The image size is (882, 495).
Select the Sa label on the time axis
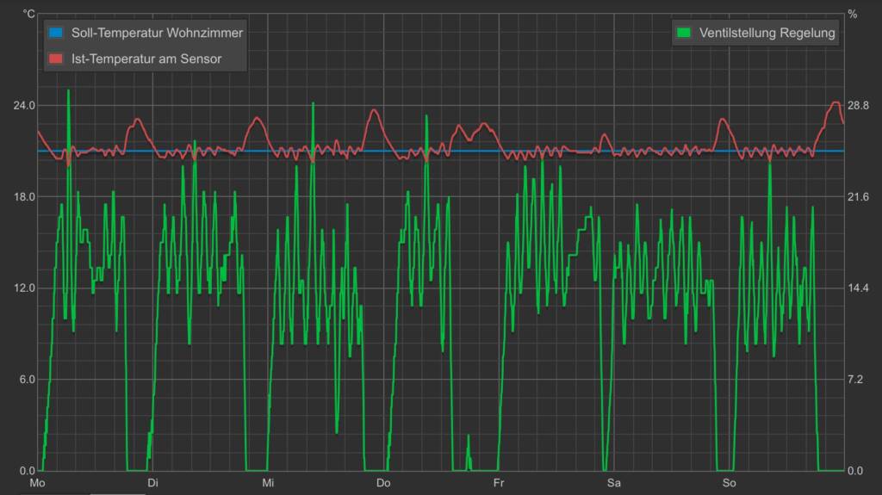point(613,483)
